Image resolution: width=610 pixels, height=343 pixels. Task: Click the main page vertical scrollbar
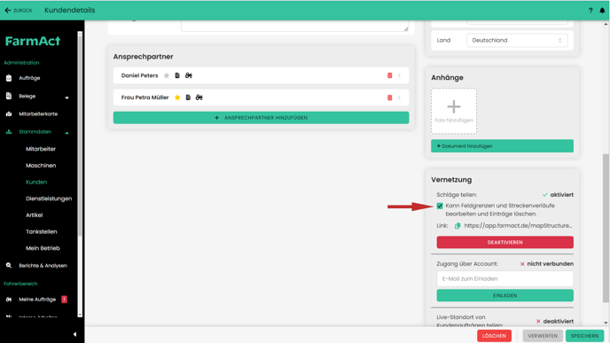[606, 228]
